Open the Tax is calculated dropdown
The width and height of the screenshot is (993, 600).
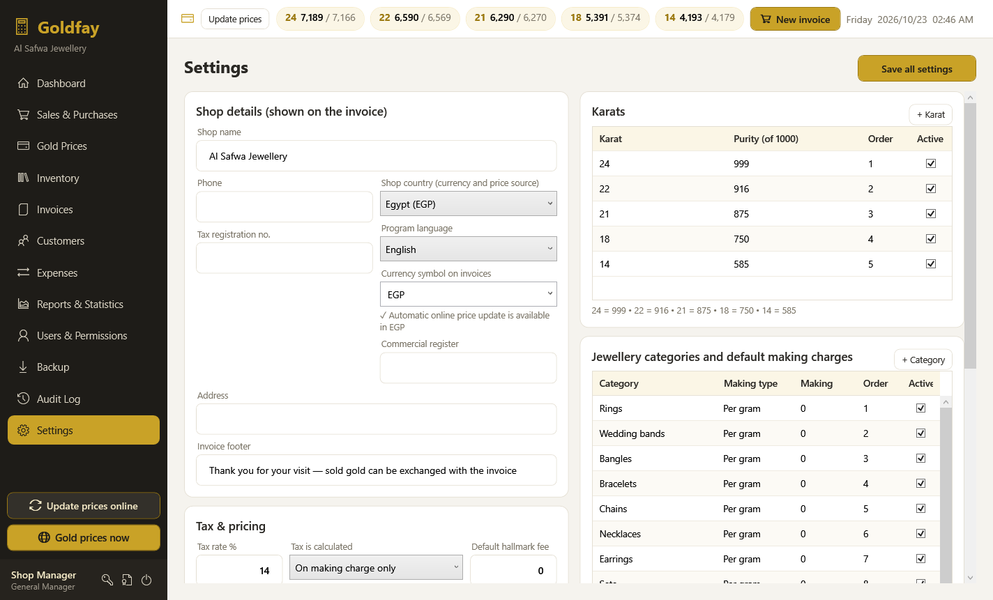click(x=377, y=567)
